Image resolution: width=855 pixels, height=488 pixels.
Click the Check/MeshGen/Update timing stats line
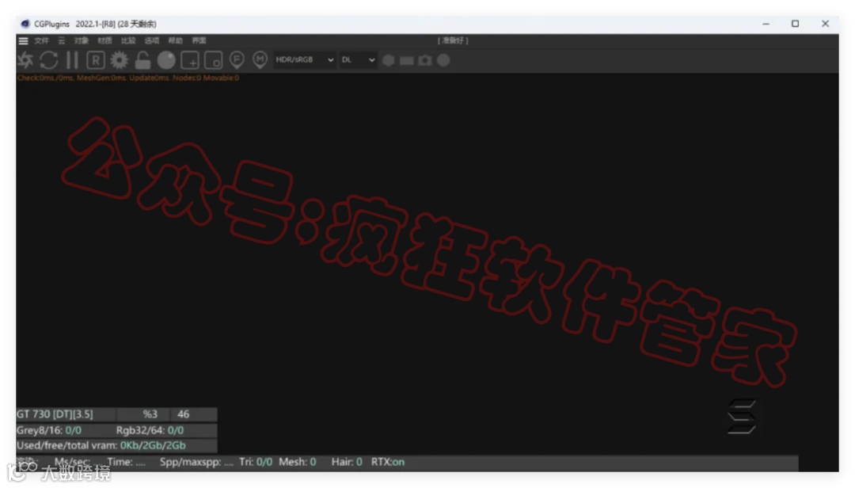[x=128, y=78]
